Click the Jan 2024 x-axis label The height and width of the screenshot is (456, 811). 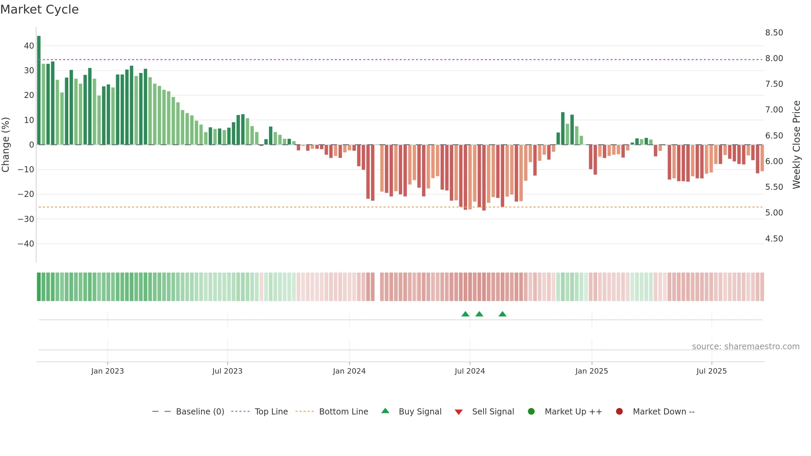[x=349, y=371]
